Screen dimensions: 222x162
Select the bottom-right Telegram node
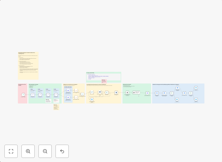196,100
